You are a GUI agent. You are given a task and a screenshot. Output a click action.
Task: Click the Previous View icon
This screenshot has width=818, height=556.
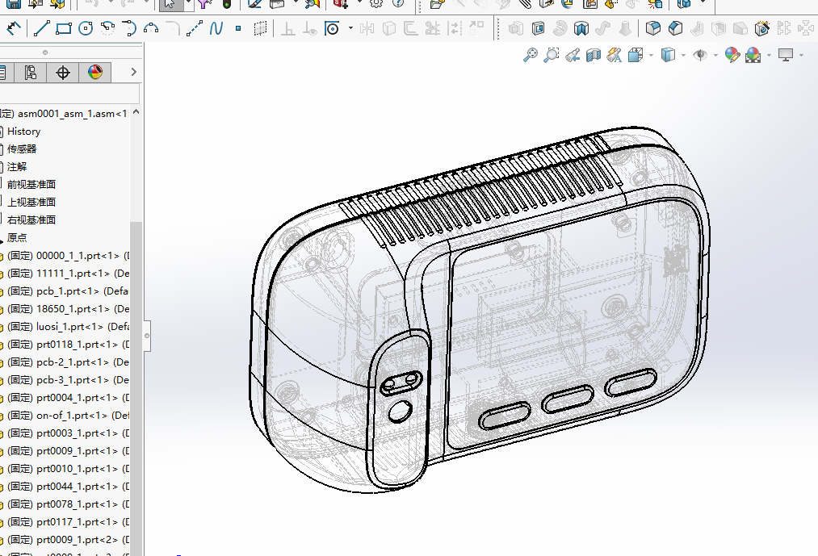pyautogui.click(x=573, y=55)
